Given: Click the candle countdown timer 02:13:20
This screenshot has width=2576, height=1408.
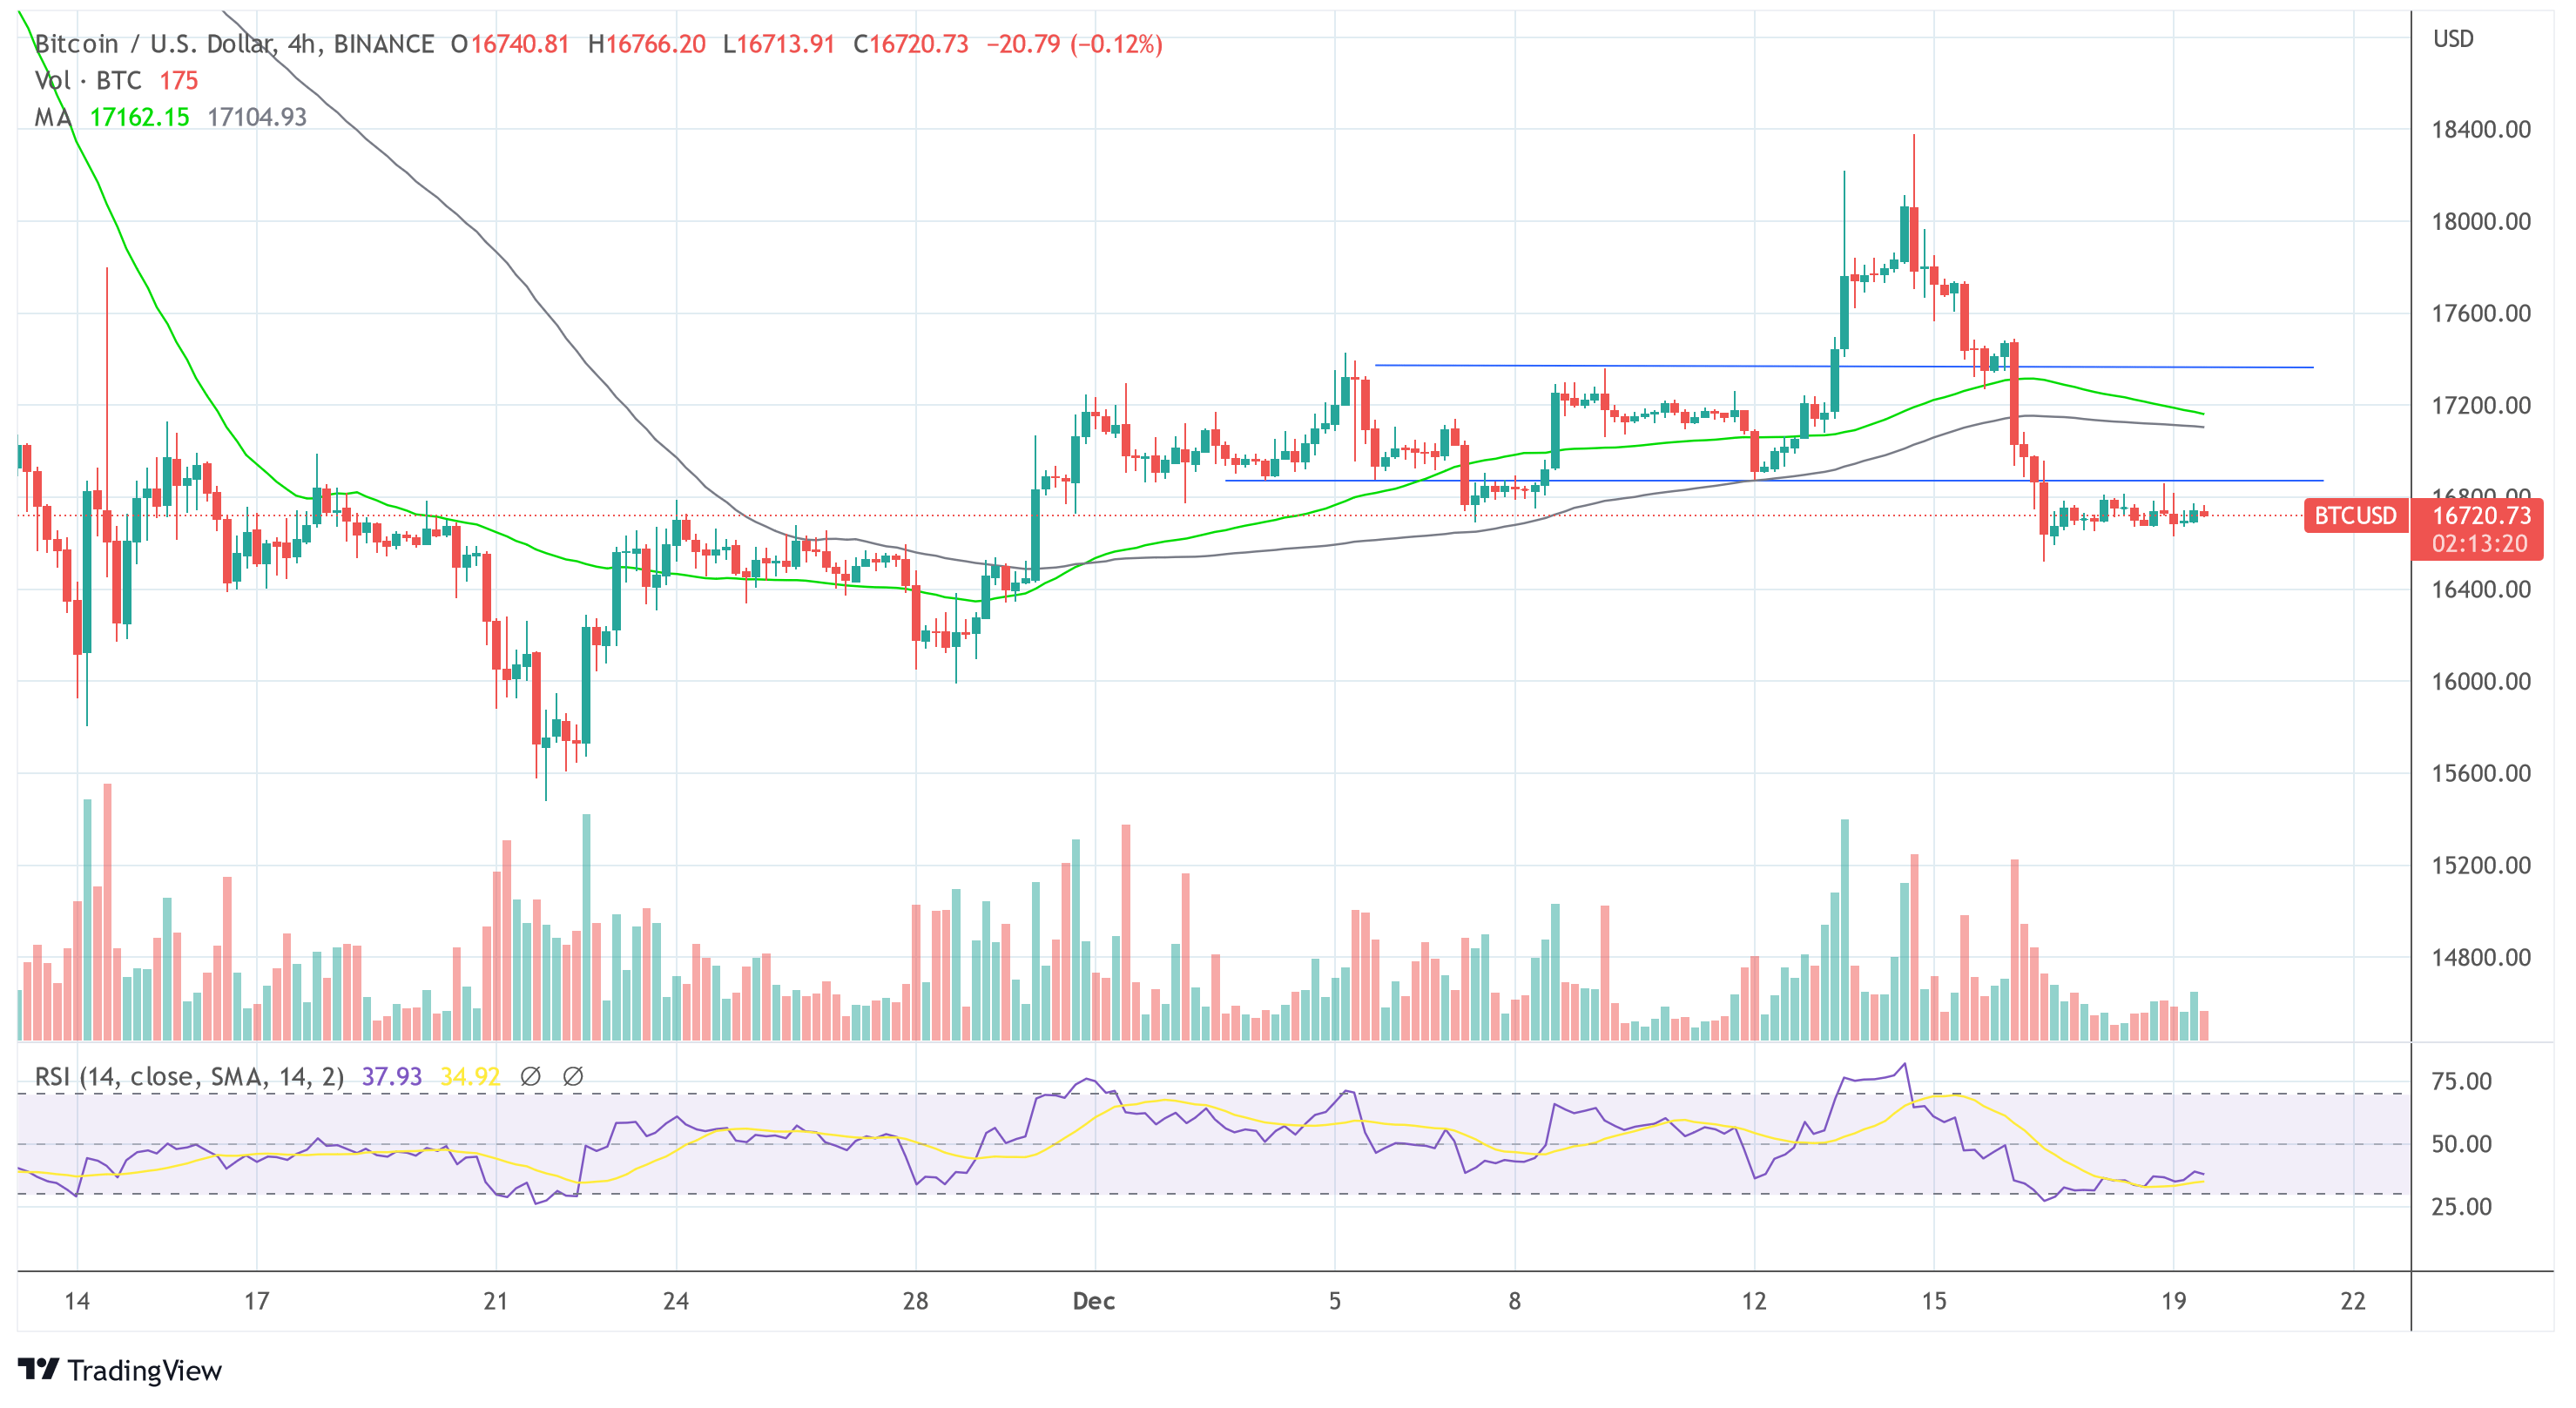Looking at the screenshot, I should click(2480, 544).
